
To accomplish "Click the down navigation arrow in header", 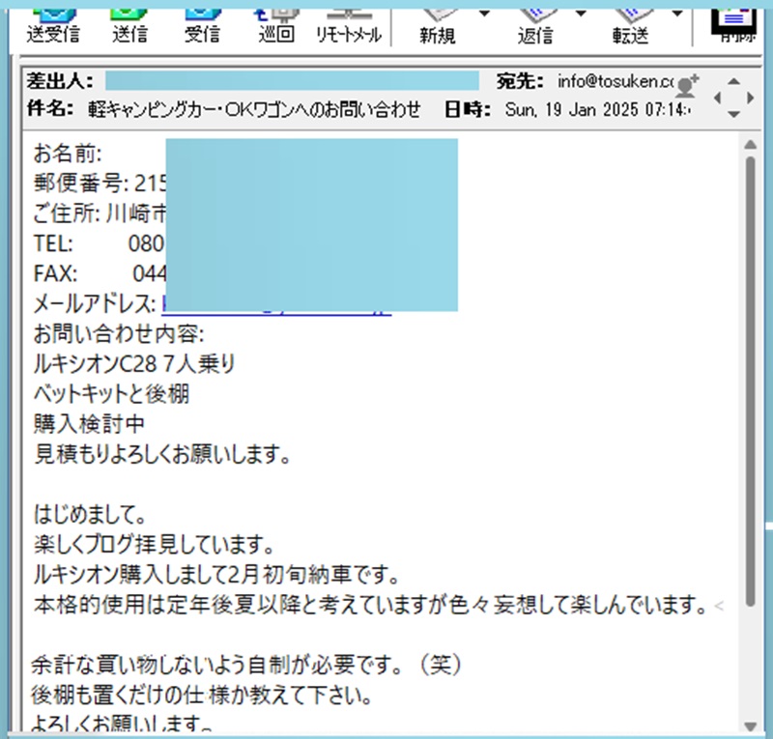I will tap(733, 114).
